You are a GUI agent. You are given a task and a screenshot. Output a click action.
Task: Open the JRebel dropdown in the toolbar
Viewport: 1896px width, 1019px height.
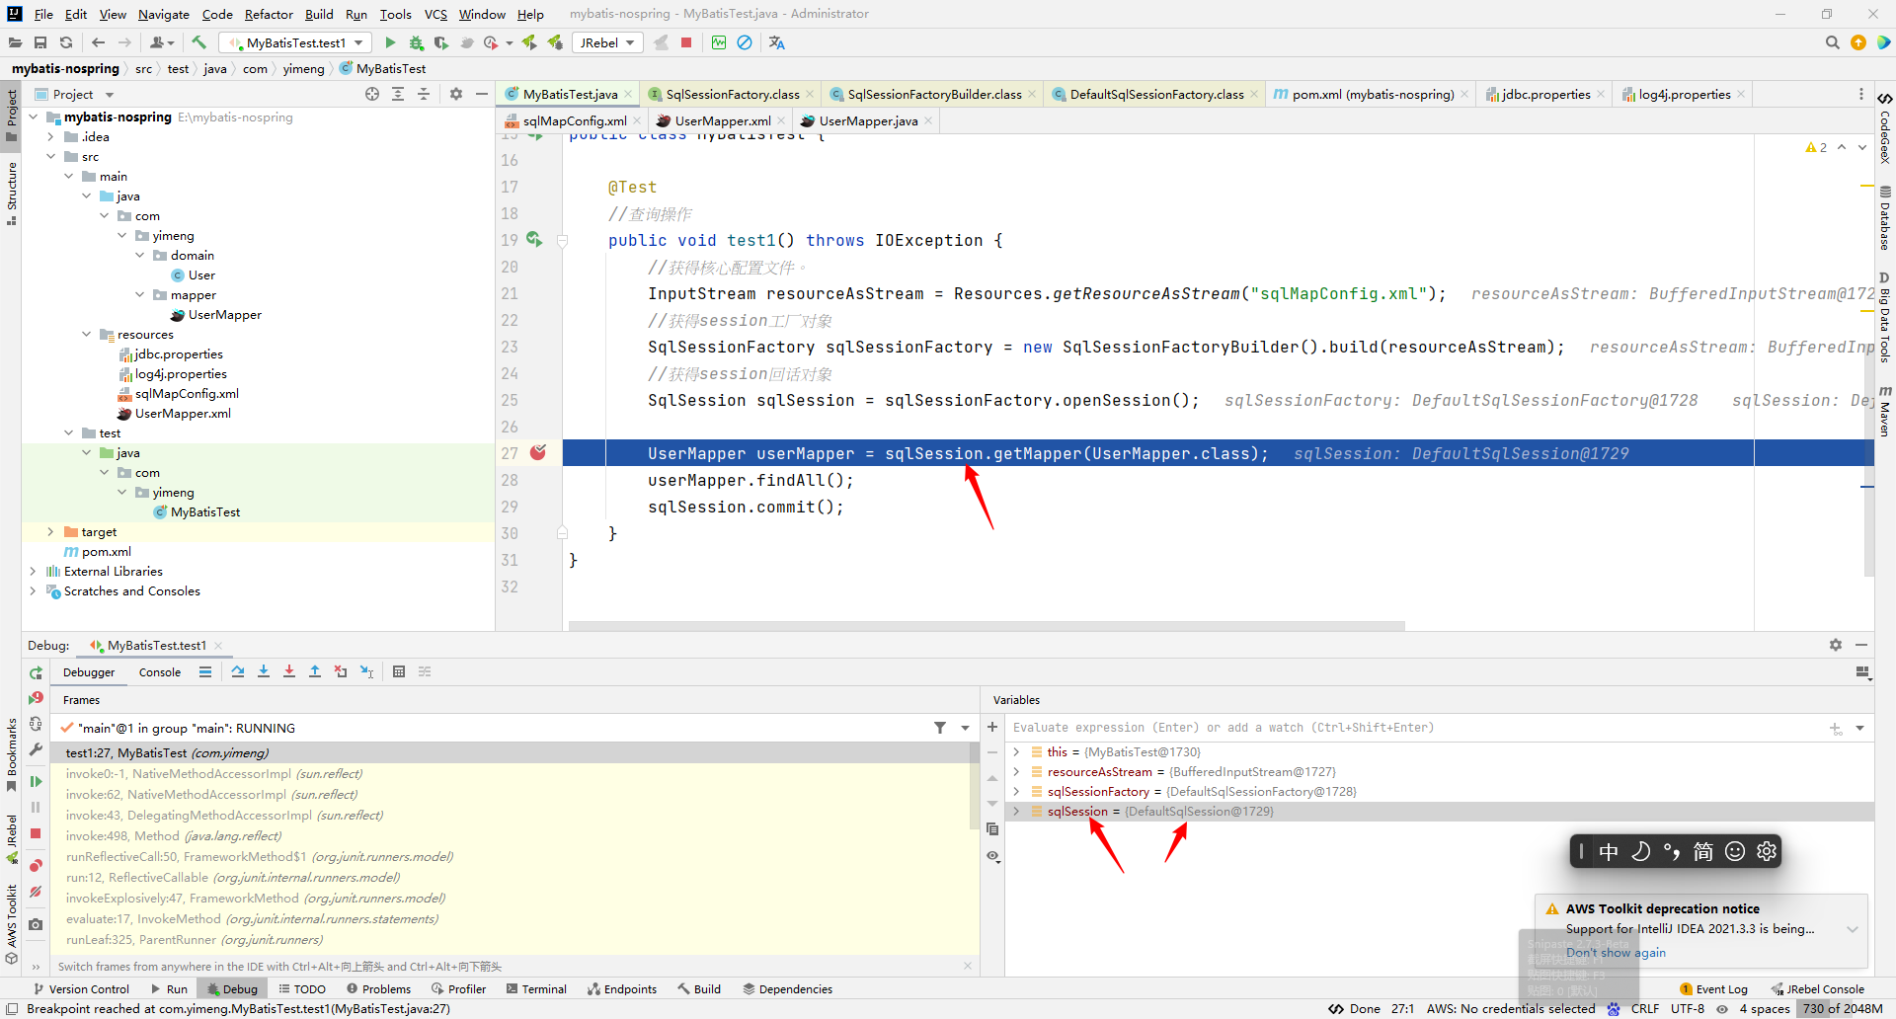click(x=606, y=42)
